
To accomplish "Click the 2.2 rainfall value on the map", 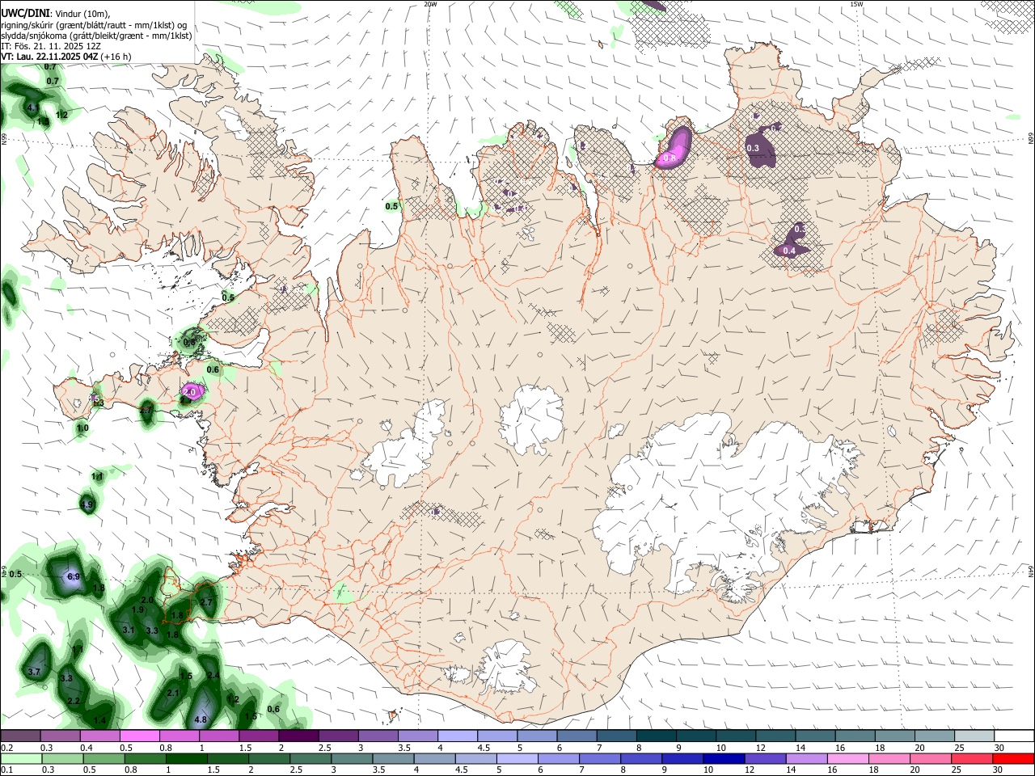I will point(74,701).
